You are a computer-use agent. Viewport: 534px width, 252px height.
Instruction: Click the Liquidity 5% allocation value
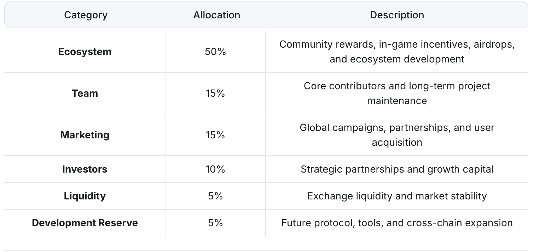point(215,196)
